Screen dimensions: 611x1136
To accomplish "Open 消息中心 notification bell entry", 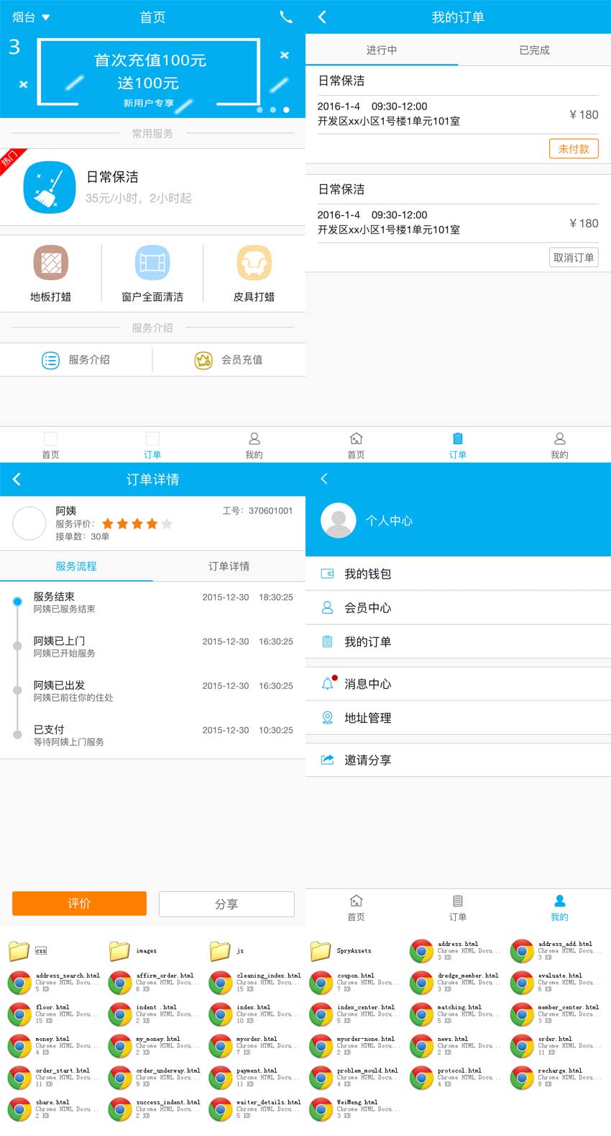I will pyautogui.click(x=367, y=684).
